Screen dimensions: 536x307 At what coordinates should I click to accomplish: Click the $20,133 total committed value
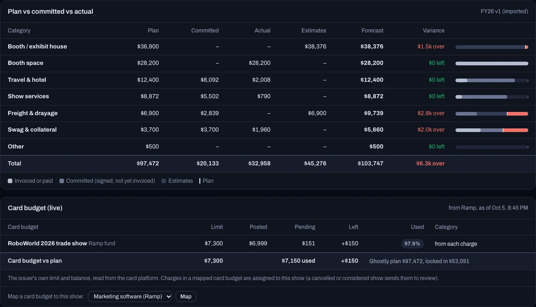pos(208,163)
